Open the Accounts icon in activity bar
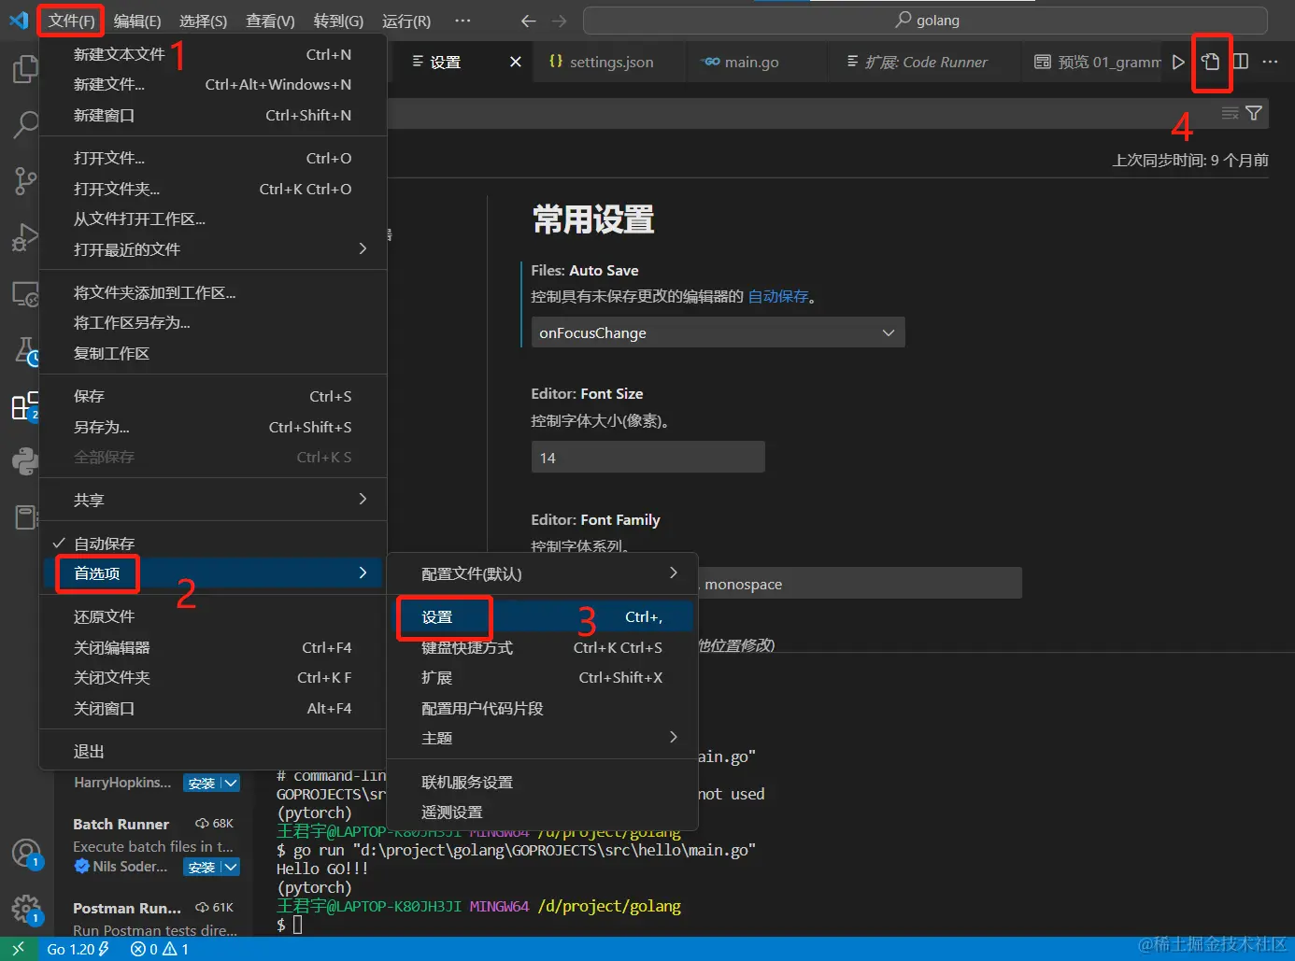The width and height of the screenshot is (1295, 961). [x=25, y=853]
